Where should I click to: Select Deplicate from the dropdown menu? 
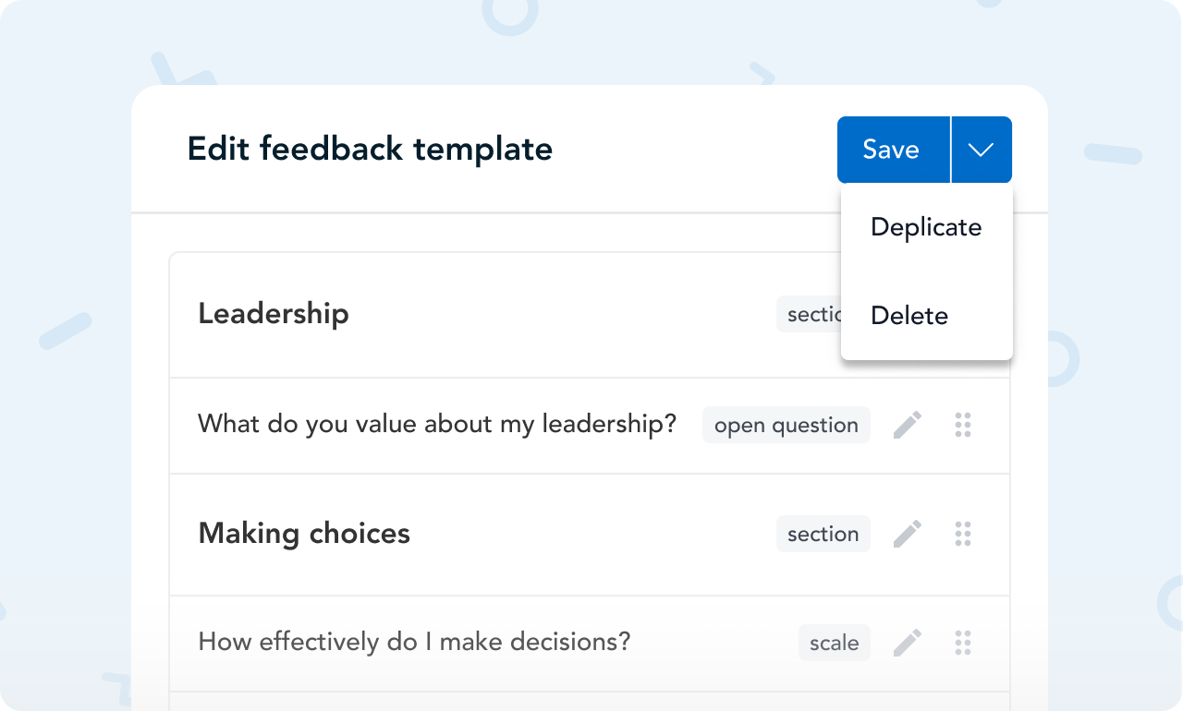coord(926,227)
